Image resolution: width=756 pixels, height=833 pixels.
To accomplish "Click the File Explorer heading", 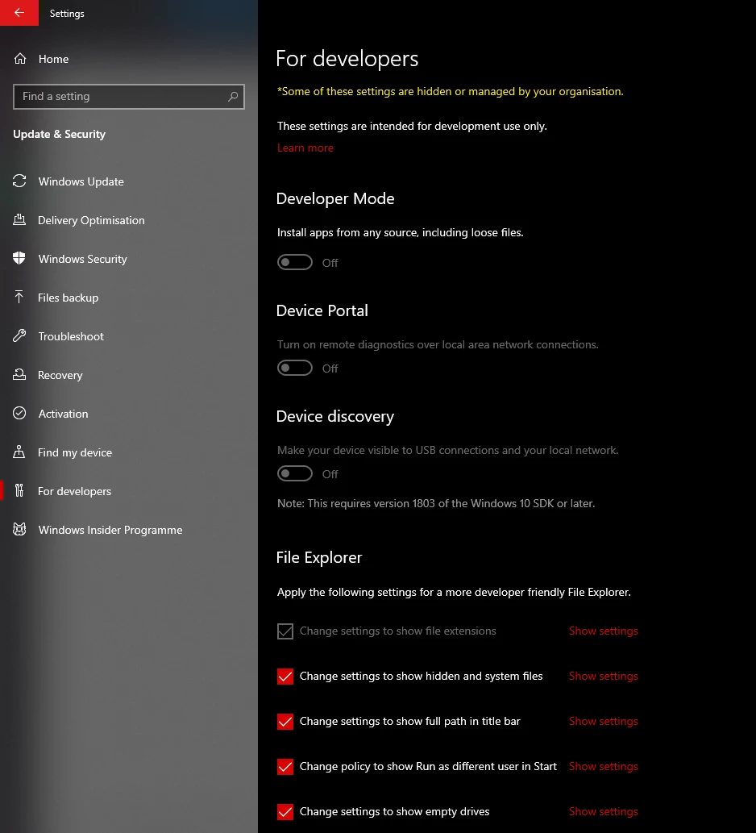I will [x=319, y=557].
